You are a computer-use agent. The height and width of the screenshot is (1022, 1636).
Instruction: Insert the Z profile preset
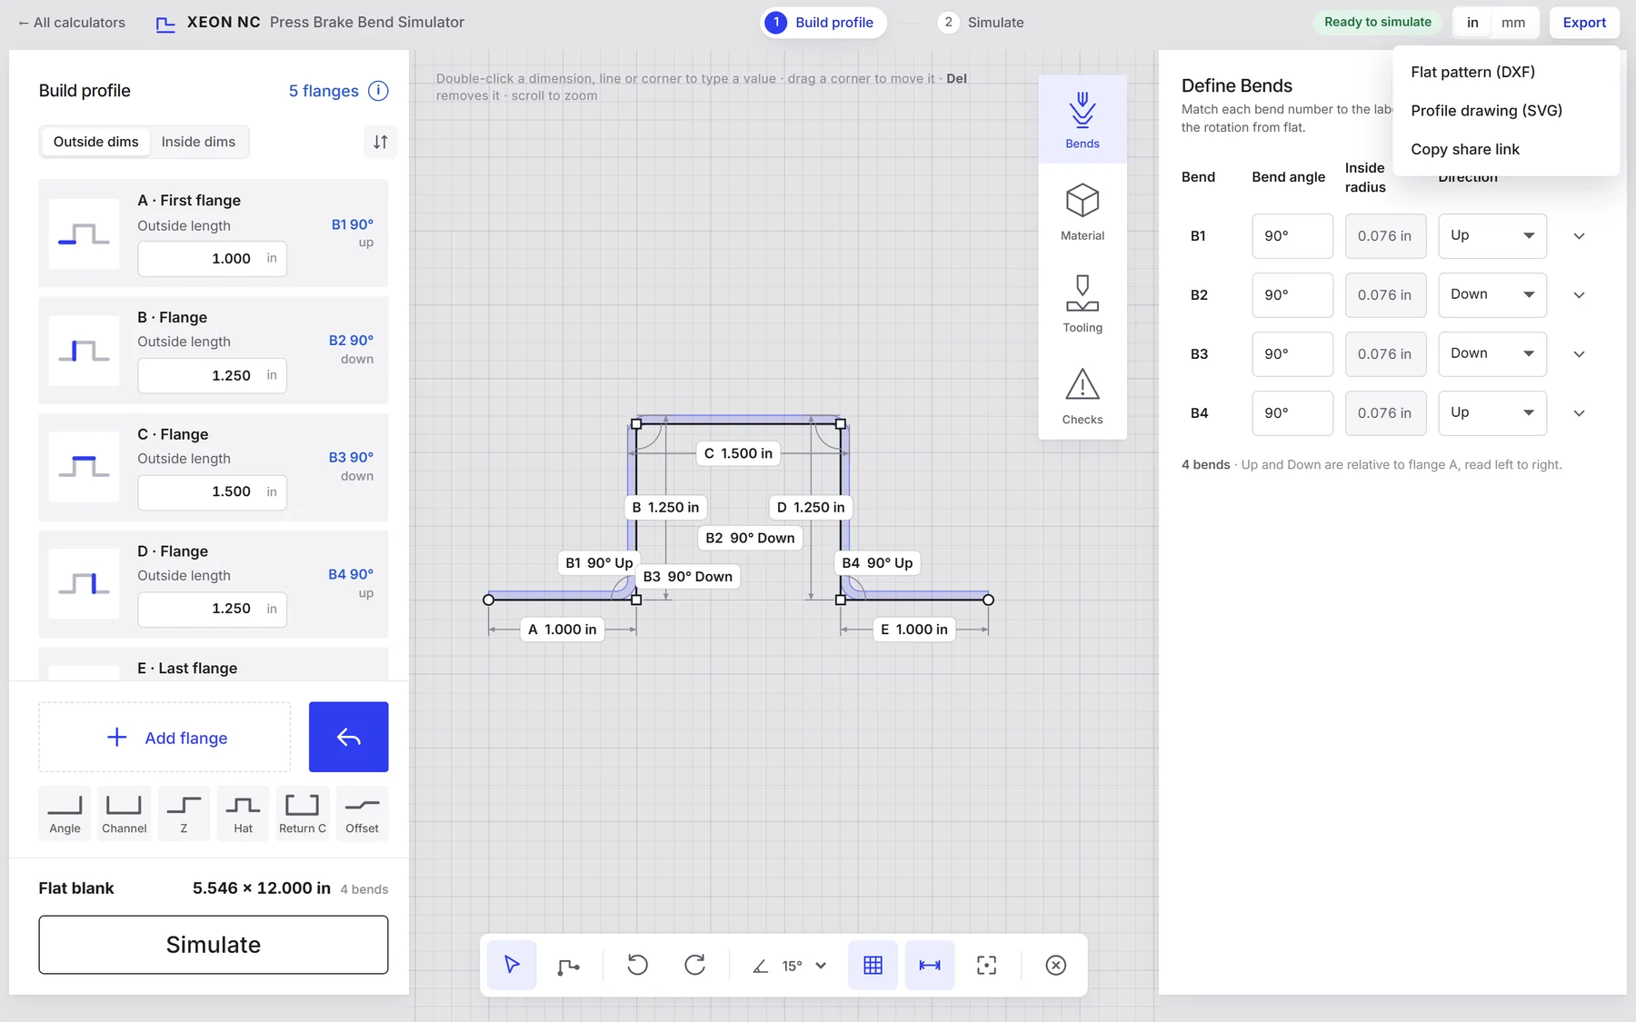point(184,813)
